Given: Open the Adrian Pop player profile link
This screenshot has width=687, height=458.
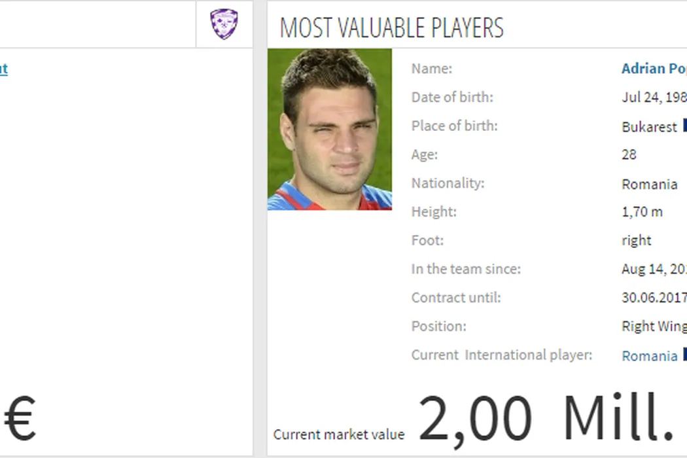Looking at the screenshot, I should pos(653,69).
